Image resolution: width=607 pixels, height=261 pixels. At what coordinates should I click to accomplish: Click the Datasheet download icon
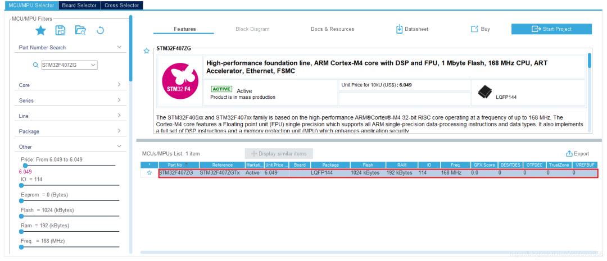(x=400, y=29)
